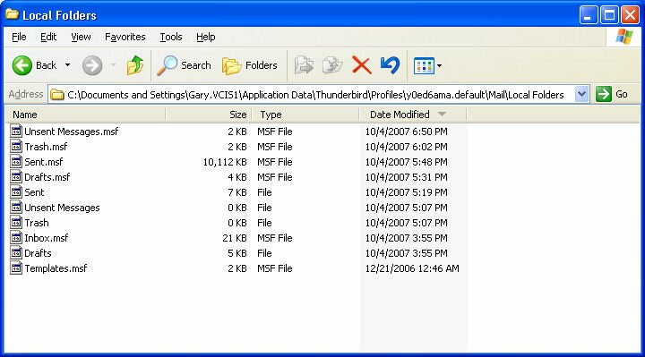Click the date 10/4/2007 6:50 PM

coord(406,132)
